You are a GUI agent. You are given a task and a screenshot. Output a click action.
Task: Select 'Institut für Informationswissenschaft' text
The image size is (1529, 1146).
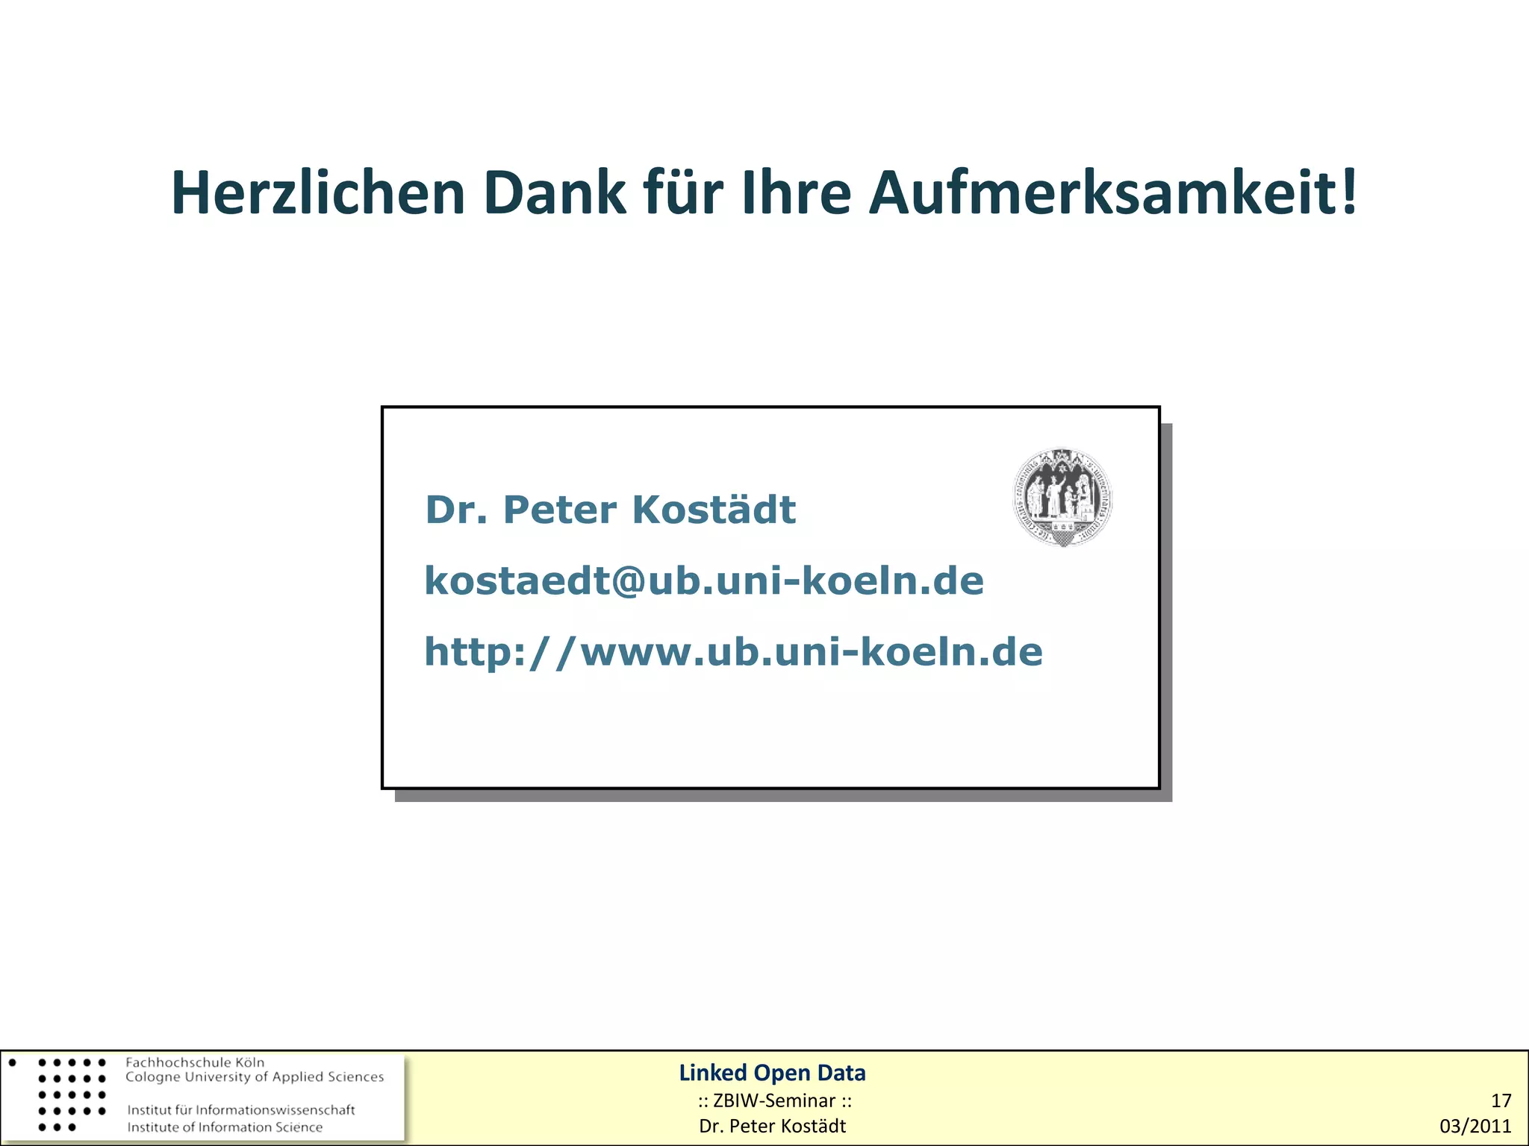point(240,1109)
